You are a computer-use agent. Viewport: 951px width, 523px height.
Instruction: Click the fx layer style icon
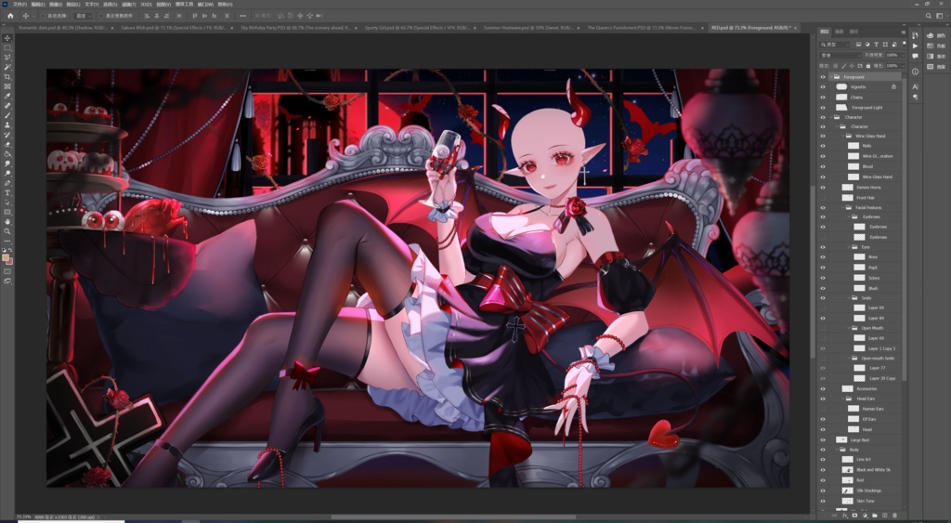point(845,516)
